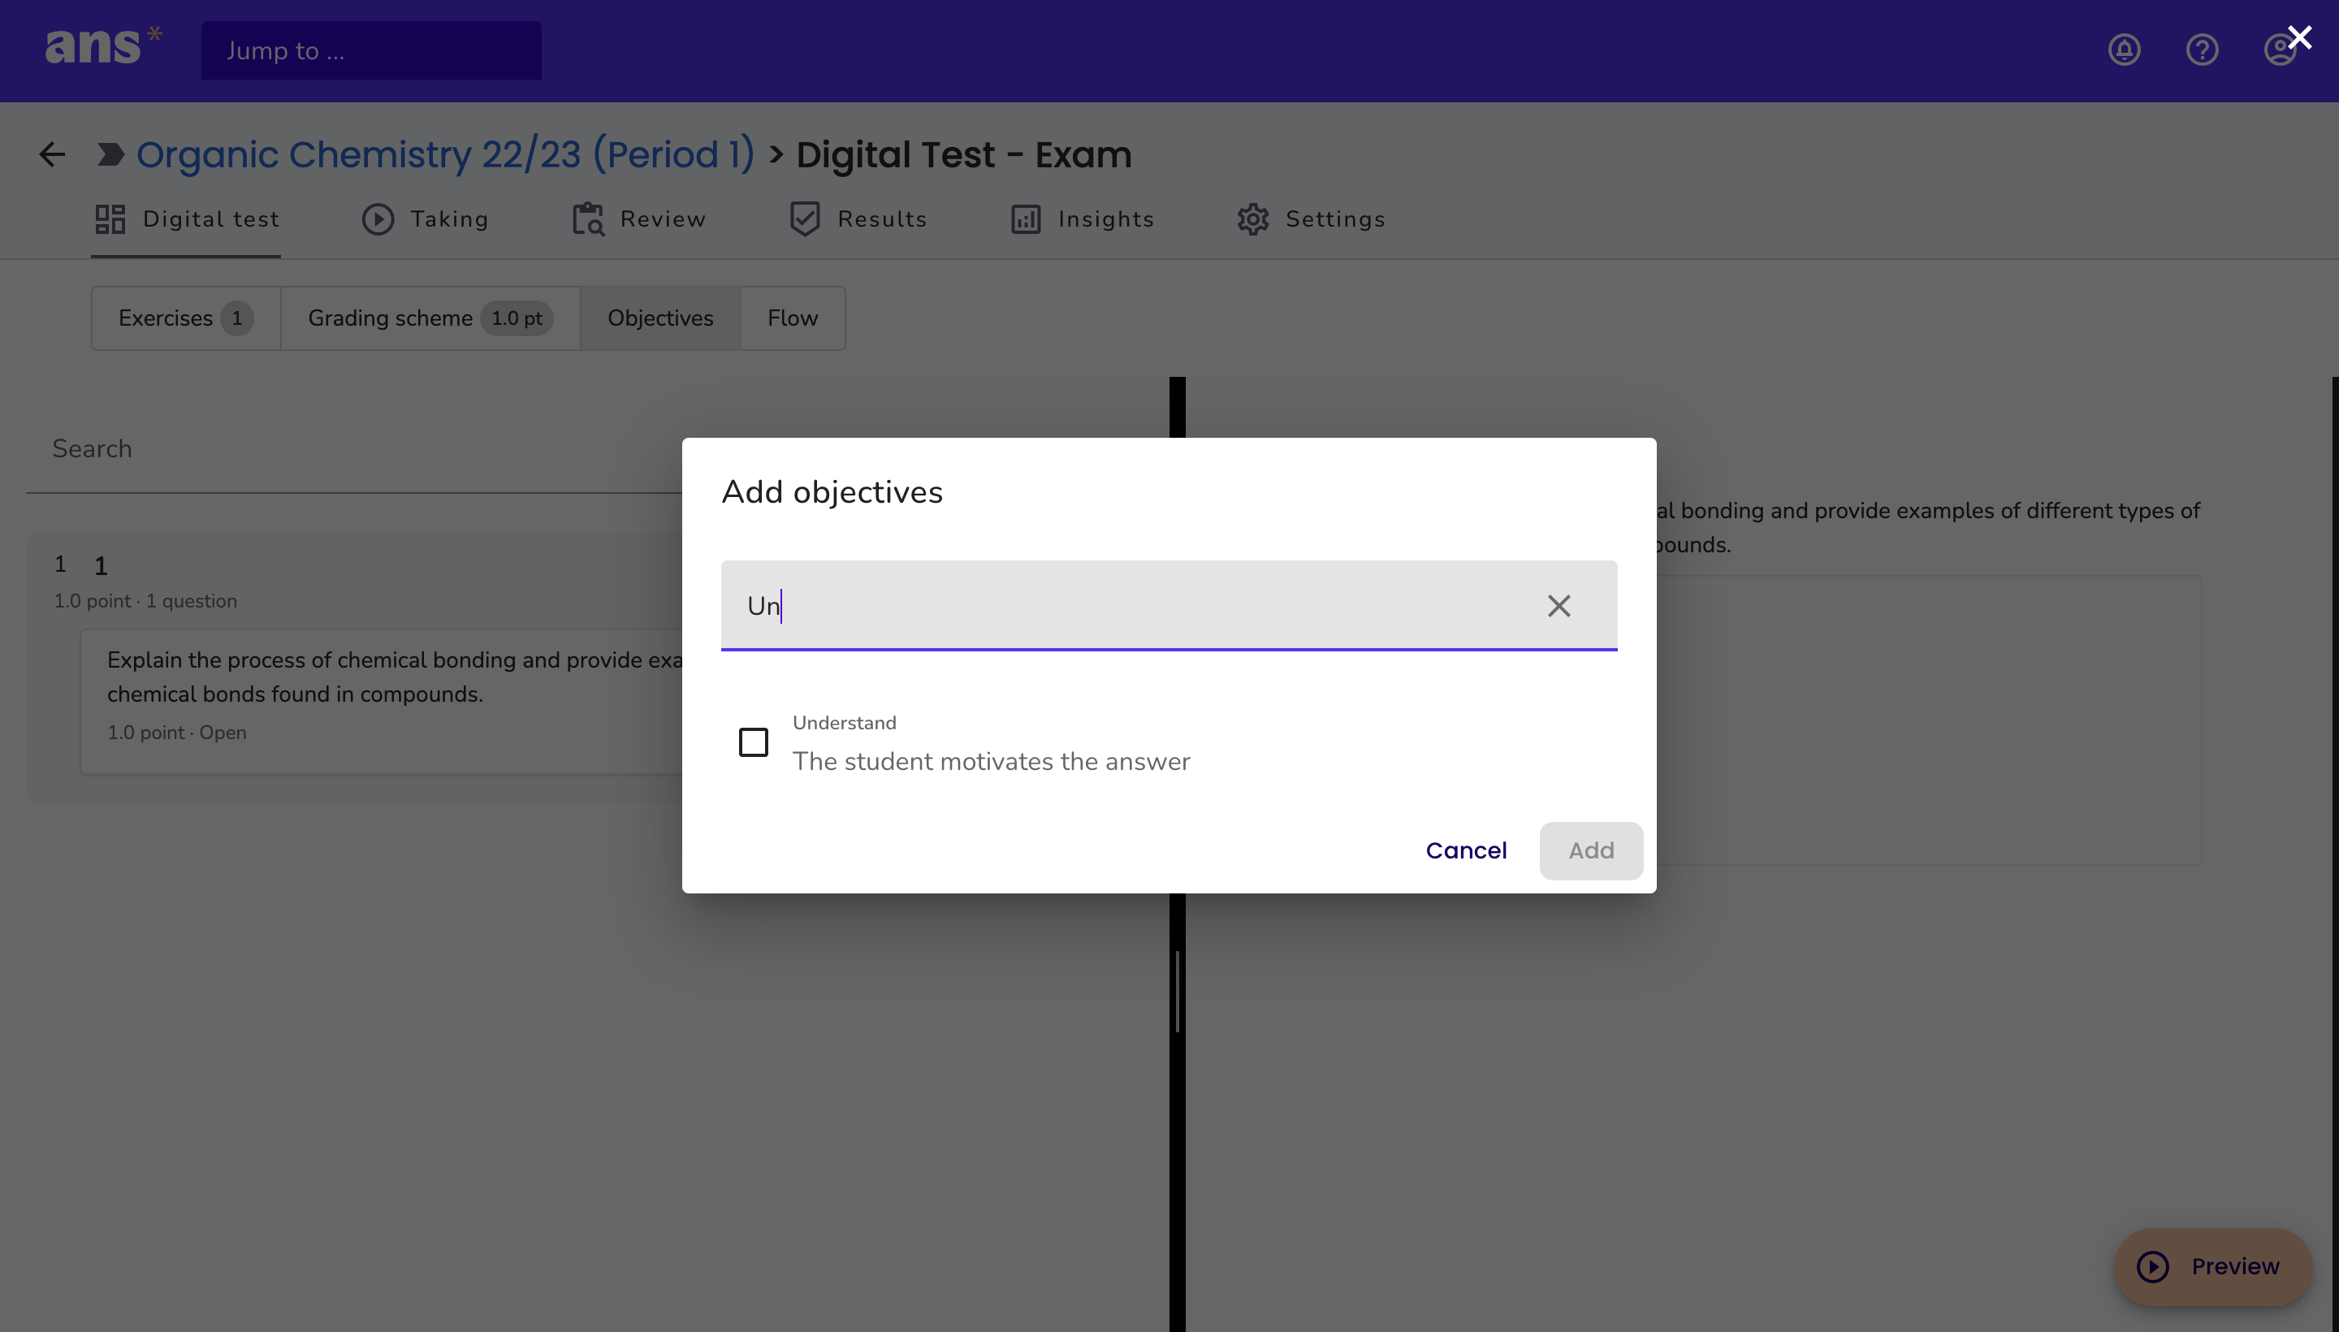Click the Review clipboard icon

(588, 219)
